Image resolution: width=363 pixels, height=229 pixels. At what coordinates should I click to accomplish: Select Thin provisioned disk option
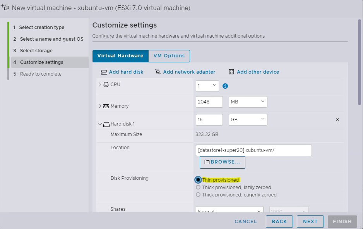tap(198, 180)
